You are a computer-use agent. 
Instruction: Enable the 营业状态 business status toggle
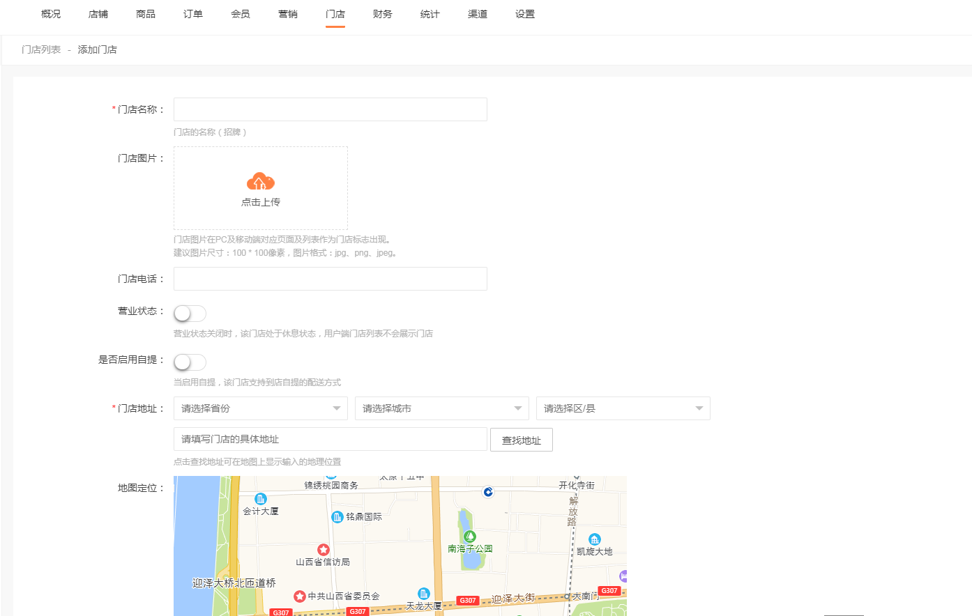click(189, 313)
